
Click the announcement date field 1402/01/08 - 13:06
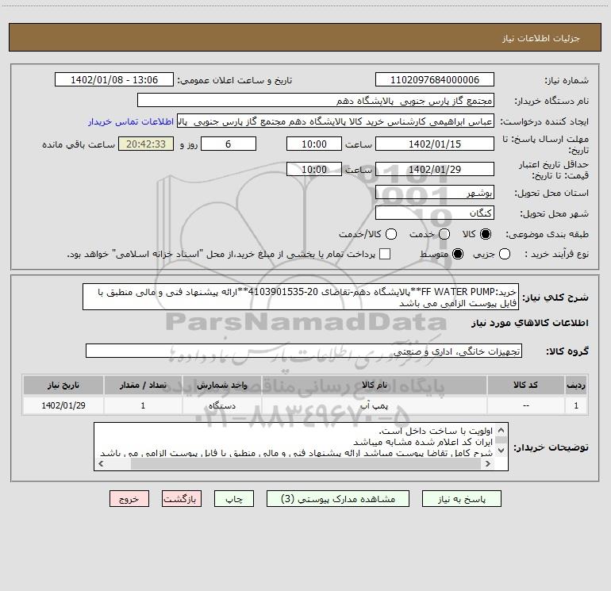click(114, 80)
